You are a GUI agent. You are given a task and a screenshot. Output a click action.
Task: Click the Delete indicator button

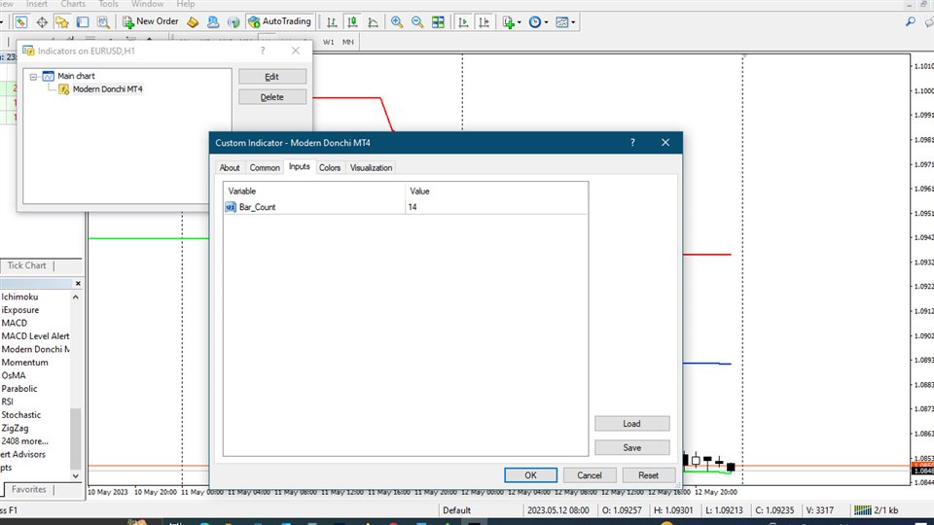[272, 97]
